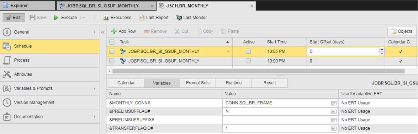Toggle Calendar checkmark in 10:00 PM row
This screenshot has height=134, width=418.
pos(401,61)
